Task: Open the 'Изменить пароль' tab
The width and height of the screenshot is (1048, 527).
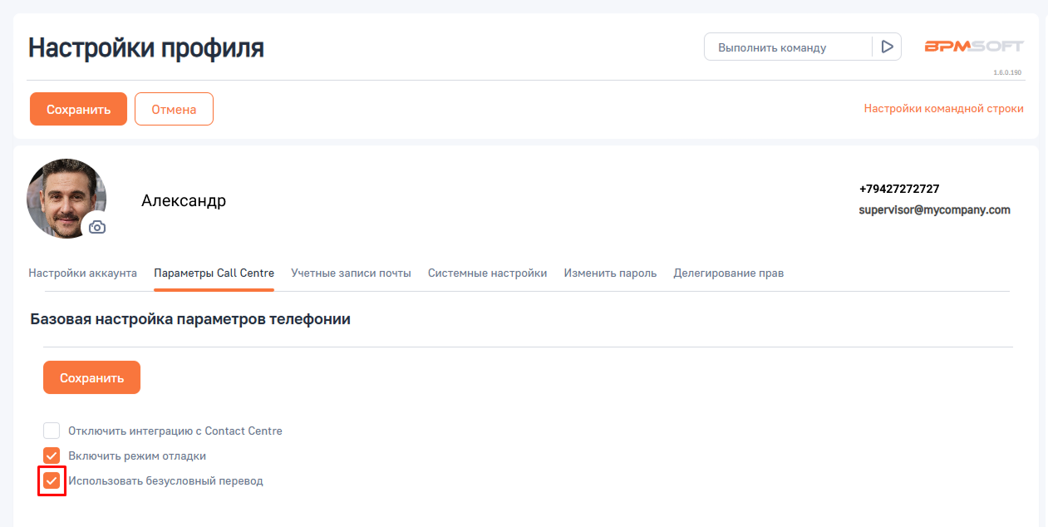Action: [610, 273]
